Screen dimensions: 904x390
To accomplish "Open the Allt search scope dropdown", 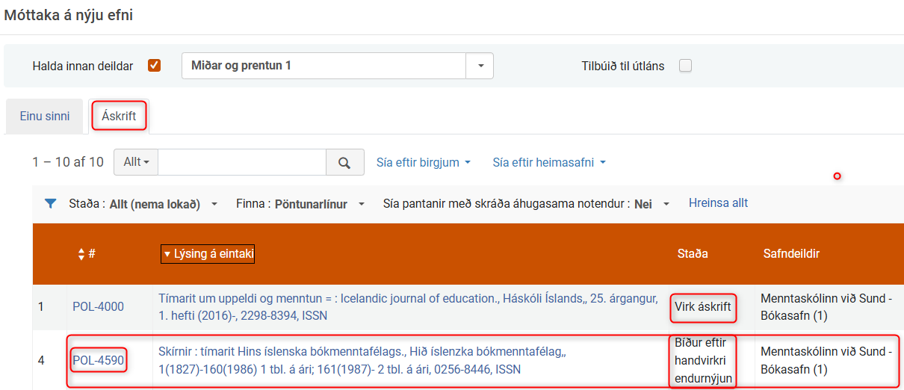I will coord(136,162).
